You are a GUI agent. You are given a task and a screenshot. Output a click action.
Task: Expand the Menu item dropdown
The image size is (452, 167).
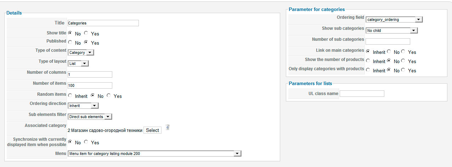[154, 154]
